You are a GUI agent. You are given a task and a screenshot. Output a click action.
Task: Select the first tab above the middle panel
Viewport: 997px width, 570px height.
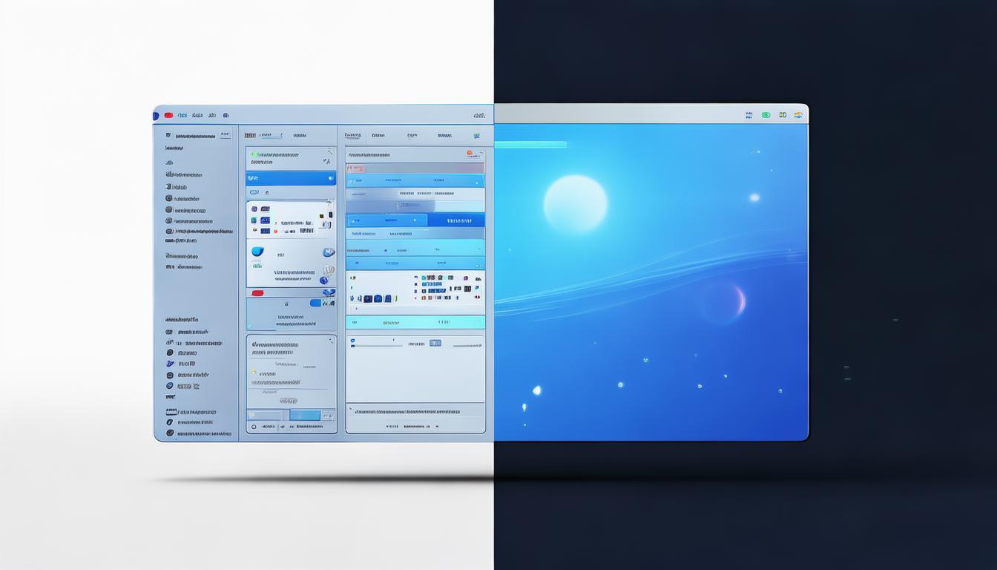tap(251, 136)
